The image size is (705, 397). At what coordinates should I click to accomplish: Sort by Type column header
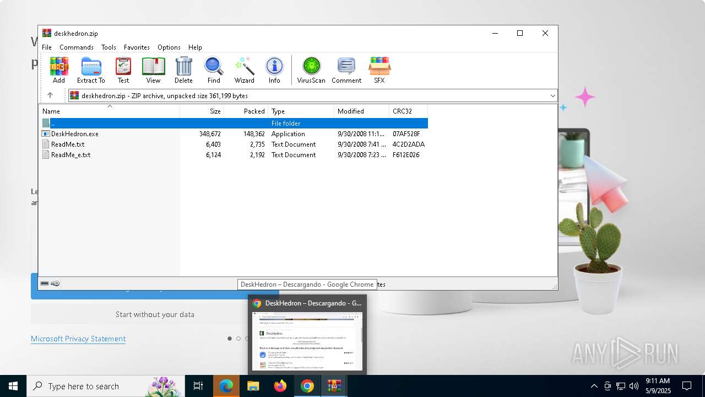click(301, 111)
